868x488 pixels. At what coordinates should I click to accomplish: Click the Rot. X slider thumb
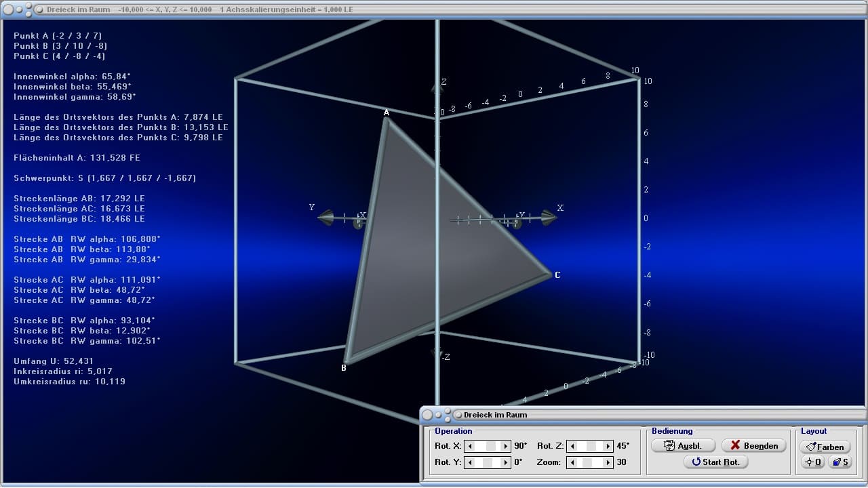pos(491,446)
